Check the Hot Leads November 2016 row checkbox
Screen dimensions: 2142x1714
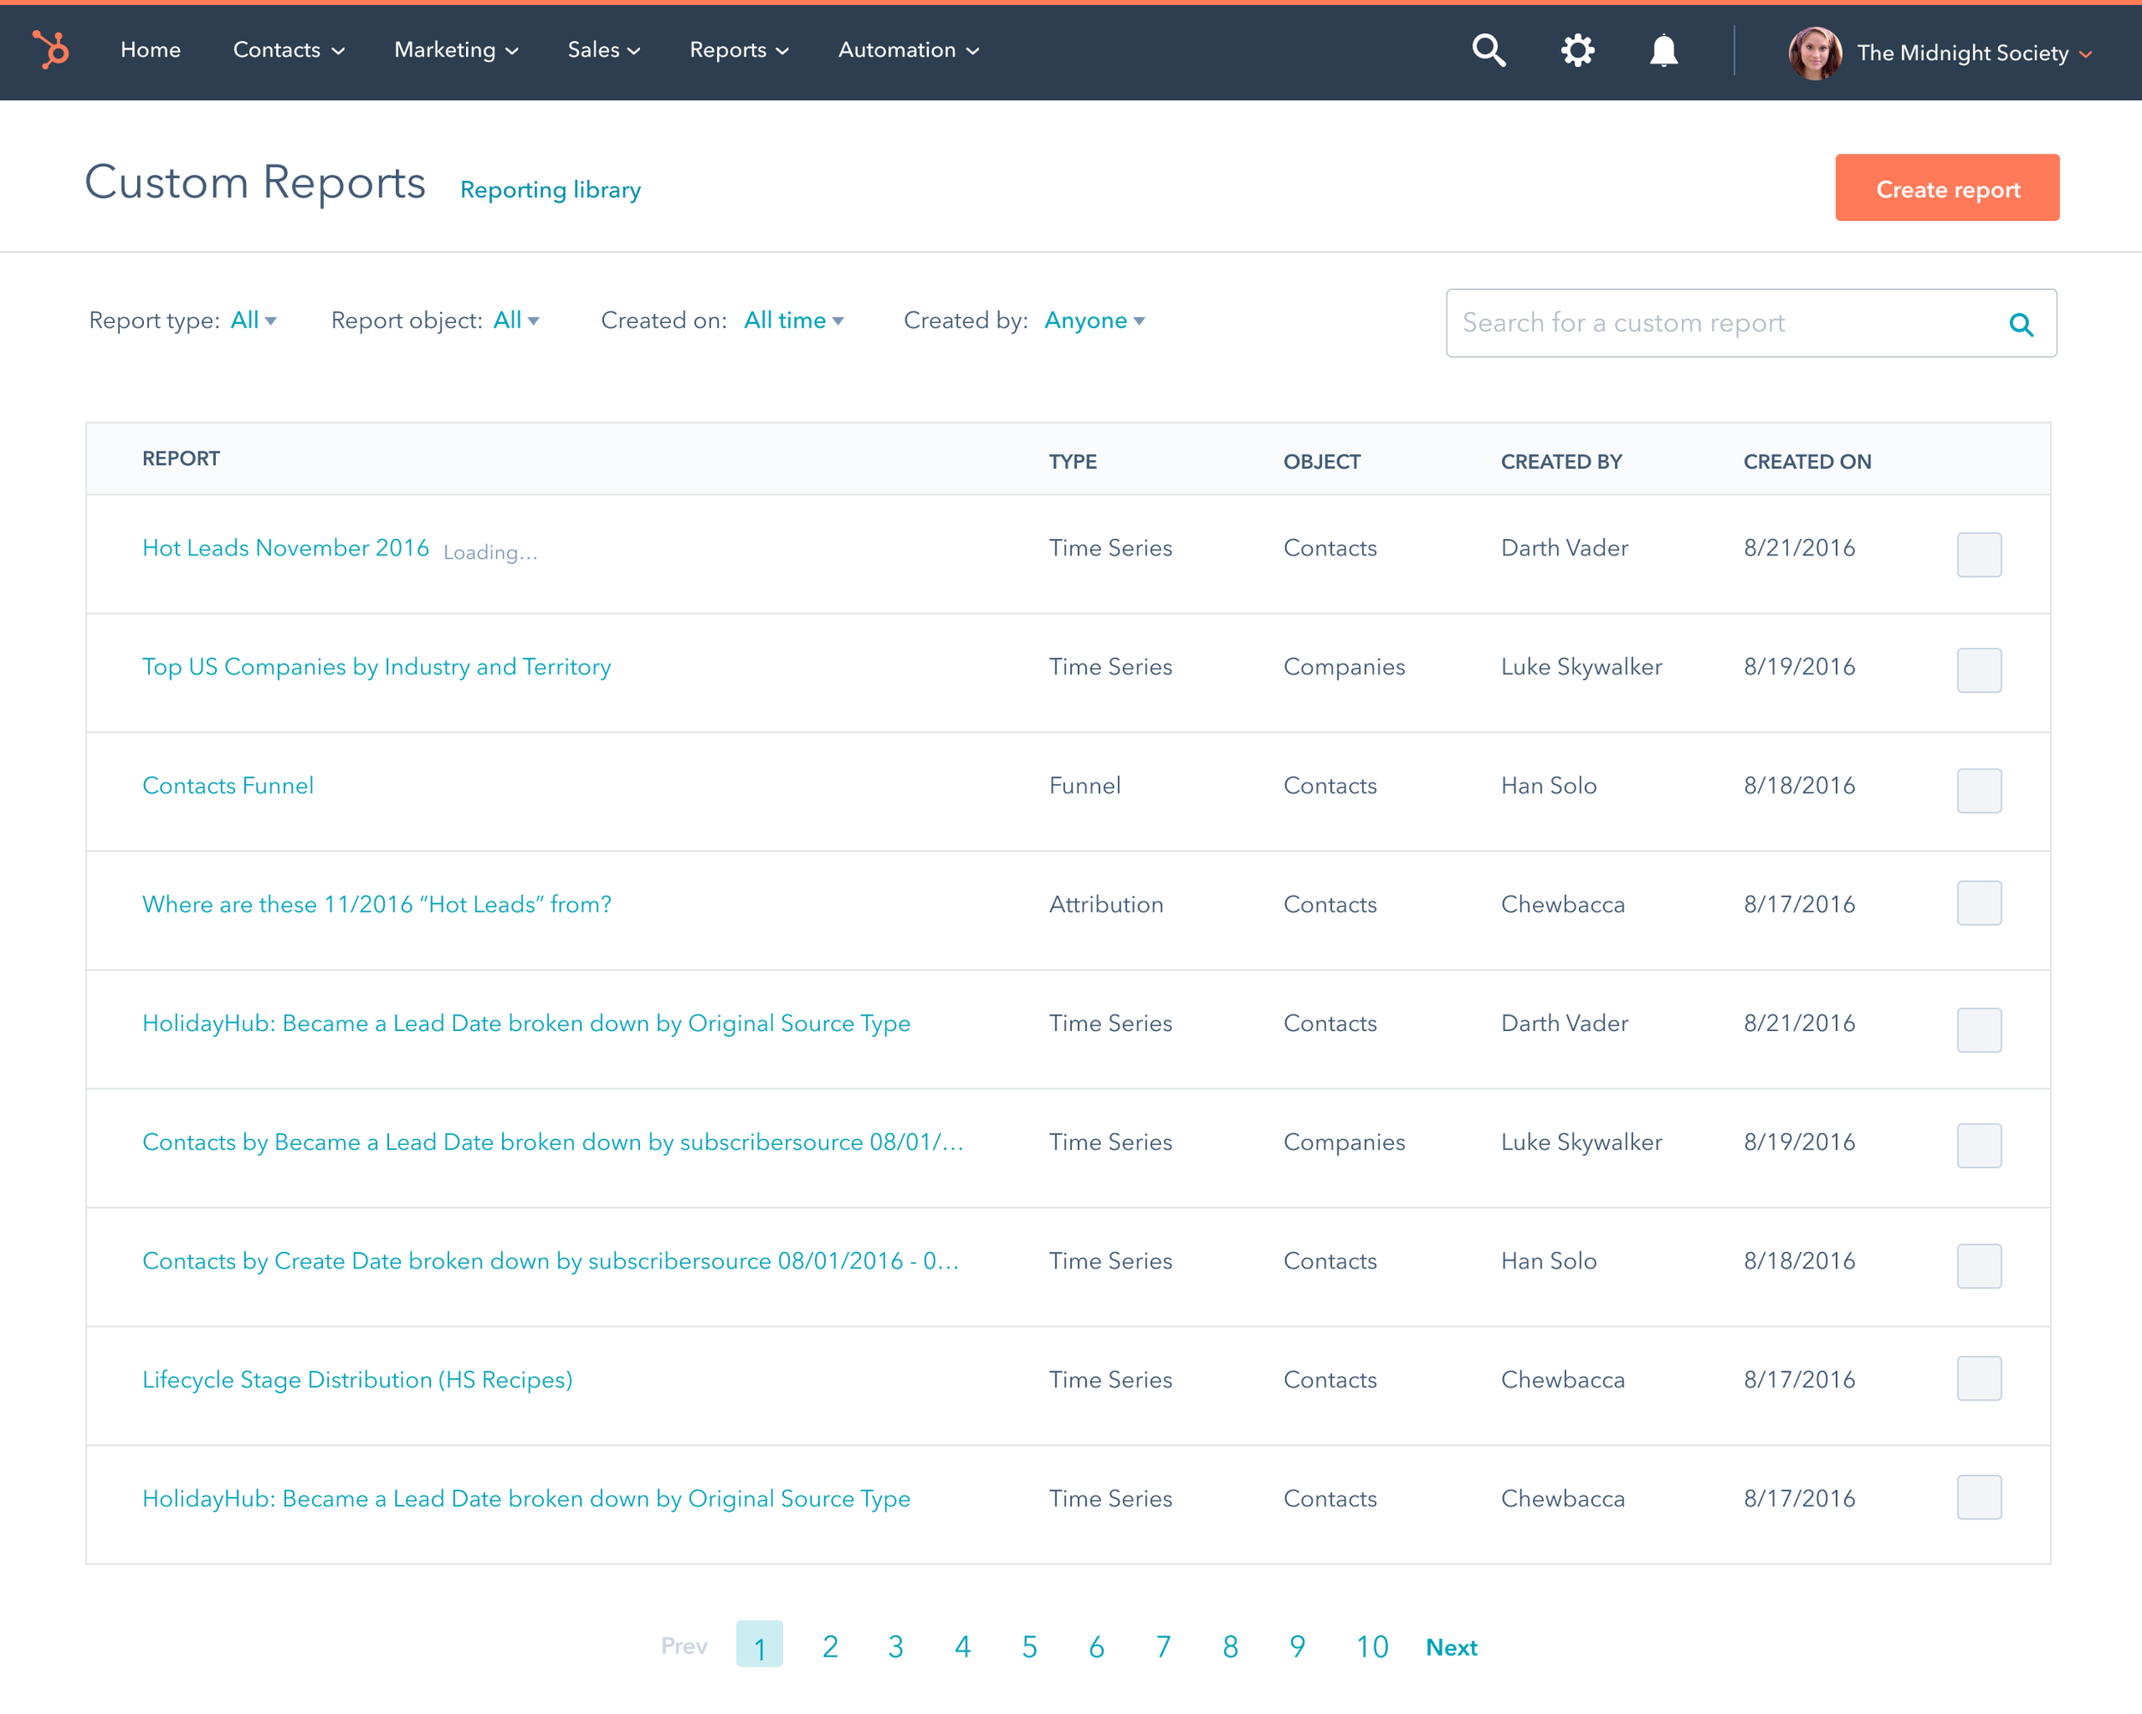coord(1979,554)
